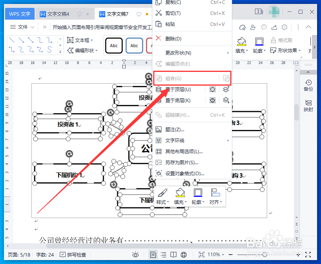Select the elbow connector shape
The width and height of the screenshot is (321, 264).
40,40
